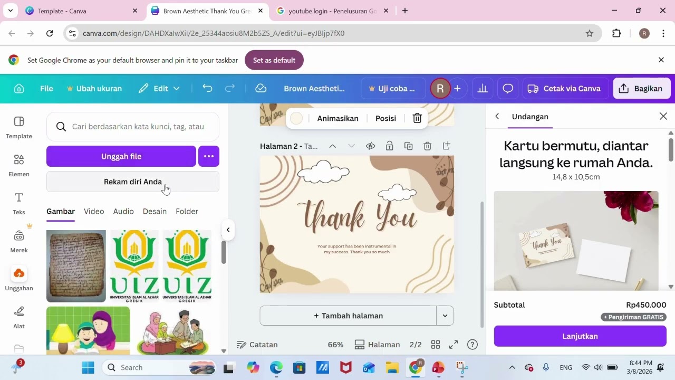Open the zoom percentage 66% control
The image size is (675, 380).
[x=335, y=345]
